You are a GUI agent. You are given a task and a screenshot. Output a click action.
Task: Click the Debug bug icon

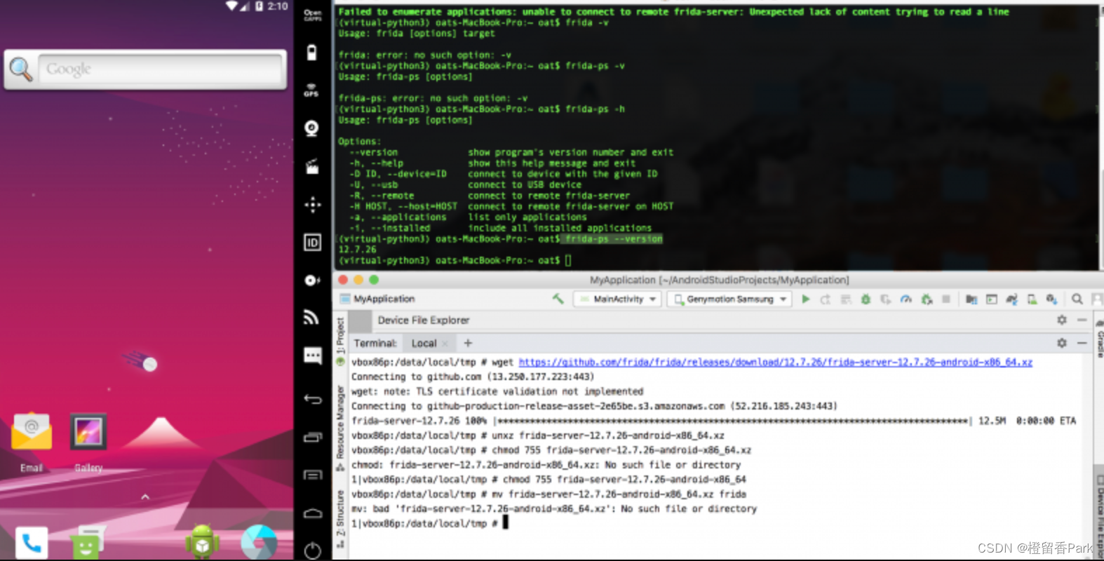[x=866, y=299]
